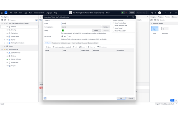Open language dropdown in status bar
The image size is (178, 116).
point(166,104)
